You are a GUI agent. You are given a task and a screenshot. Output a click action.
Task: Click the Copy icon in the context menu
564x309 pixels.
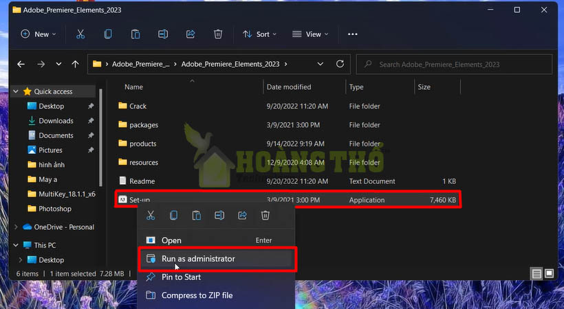click(x=173, y=216)
